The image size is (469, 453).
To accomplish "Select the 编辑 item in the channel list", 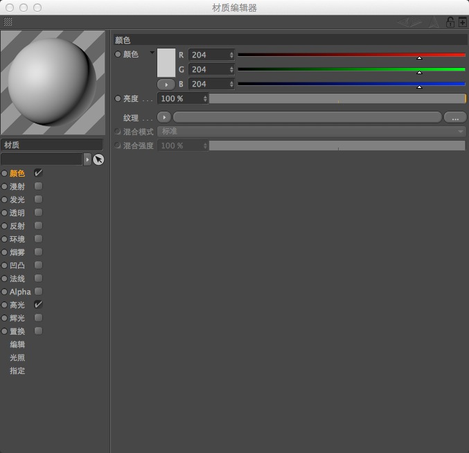I will 17,344.
